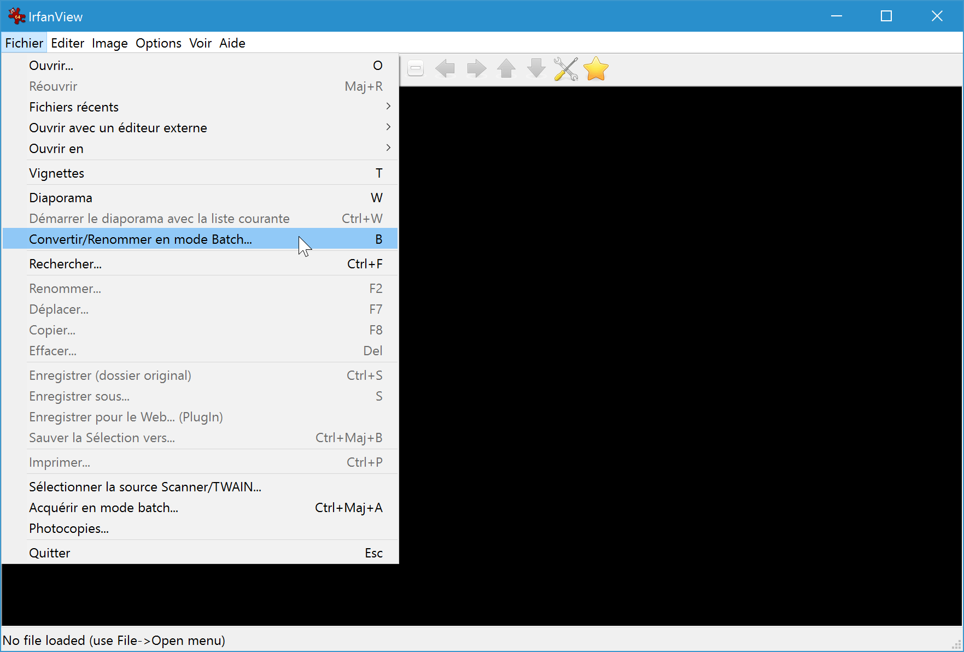The height and width of the screenshot is (652, 964).
Task: Start Diaporama from the menu
Action: click(200, 198)
